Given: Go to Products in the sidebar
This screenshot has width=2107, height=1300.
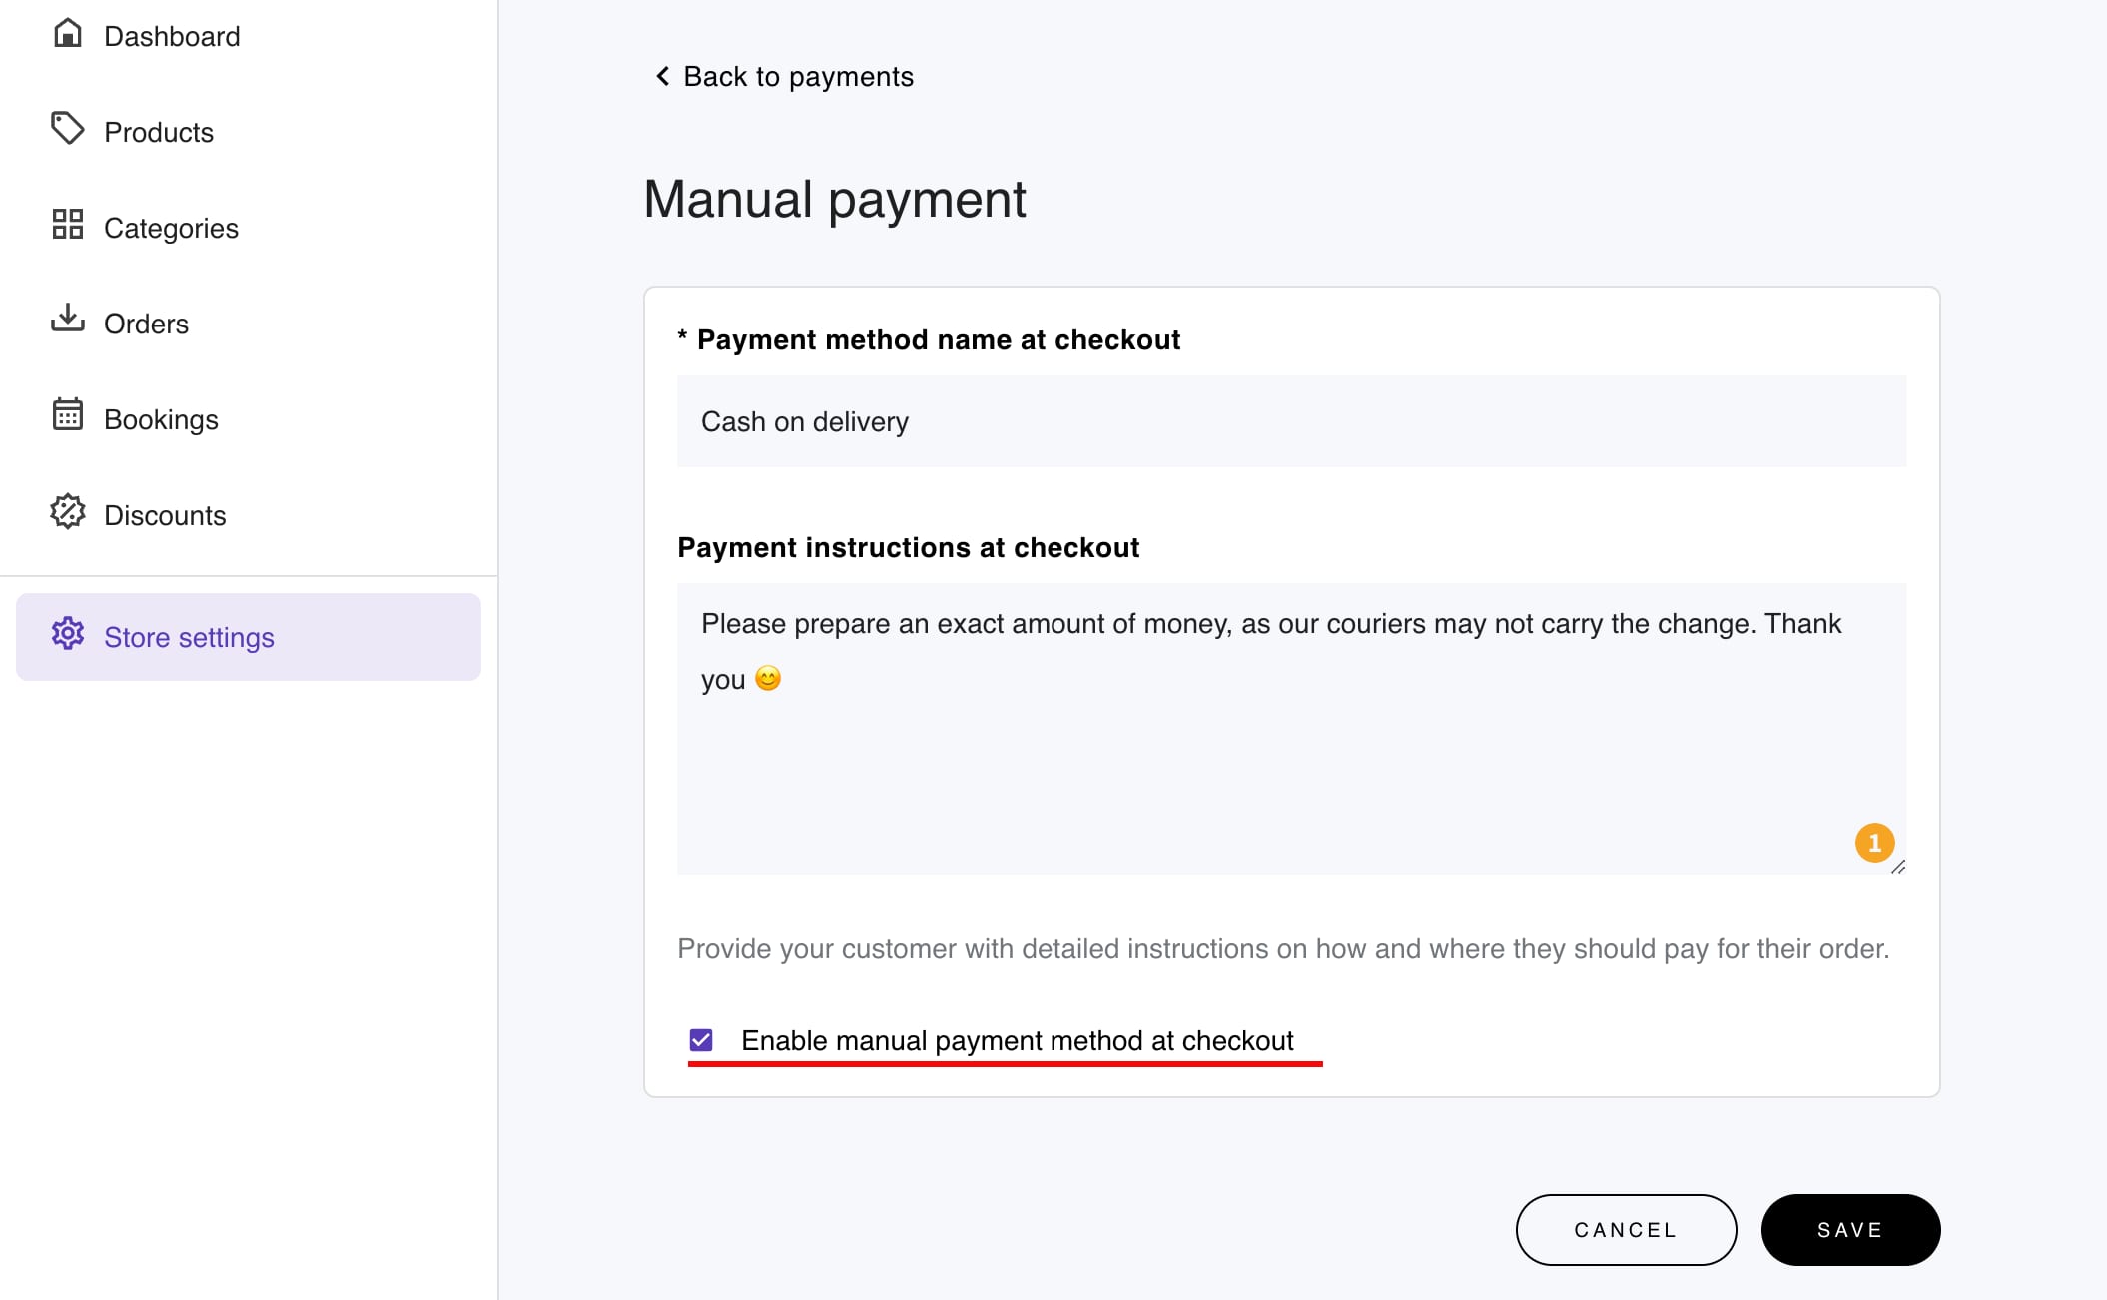Looking at the screenshot, I should point(159,132).
